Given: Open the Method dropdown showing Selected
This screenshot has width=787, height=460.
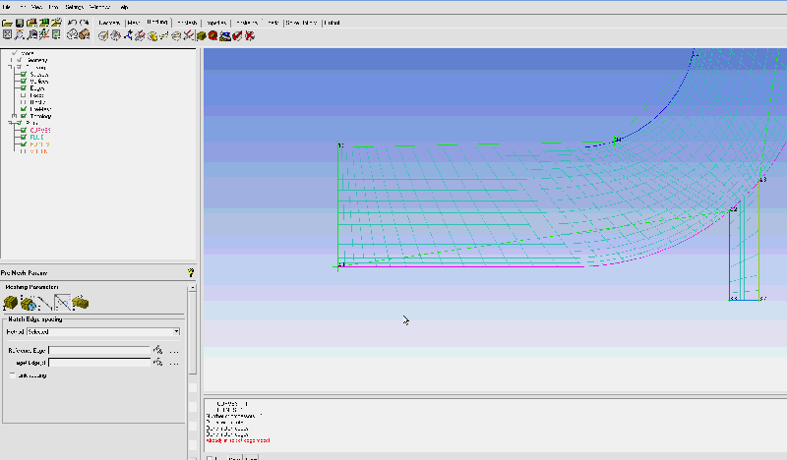Looking at the screenshot, I should point(102,332).
